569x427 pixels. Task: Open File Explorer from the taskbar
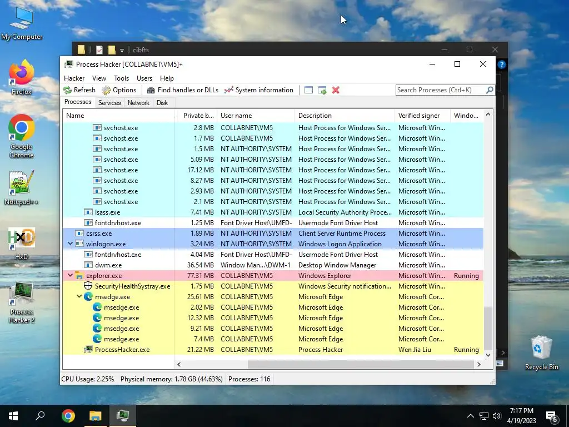(96, 416)
